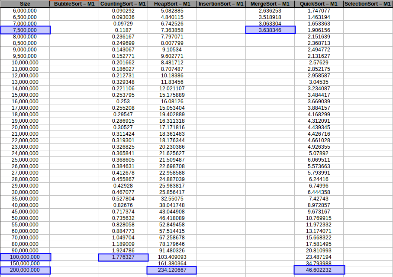The image size is (393, 277).
Task: Click HeapSort value 161.380364
Action: [x=172, y=264]
